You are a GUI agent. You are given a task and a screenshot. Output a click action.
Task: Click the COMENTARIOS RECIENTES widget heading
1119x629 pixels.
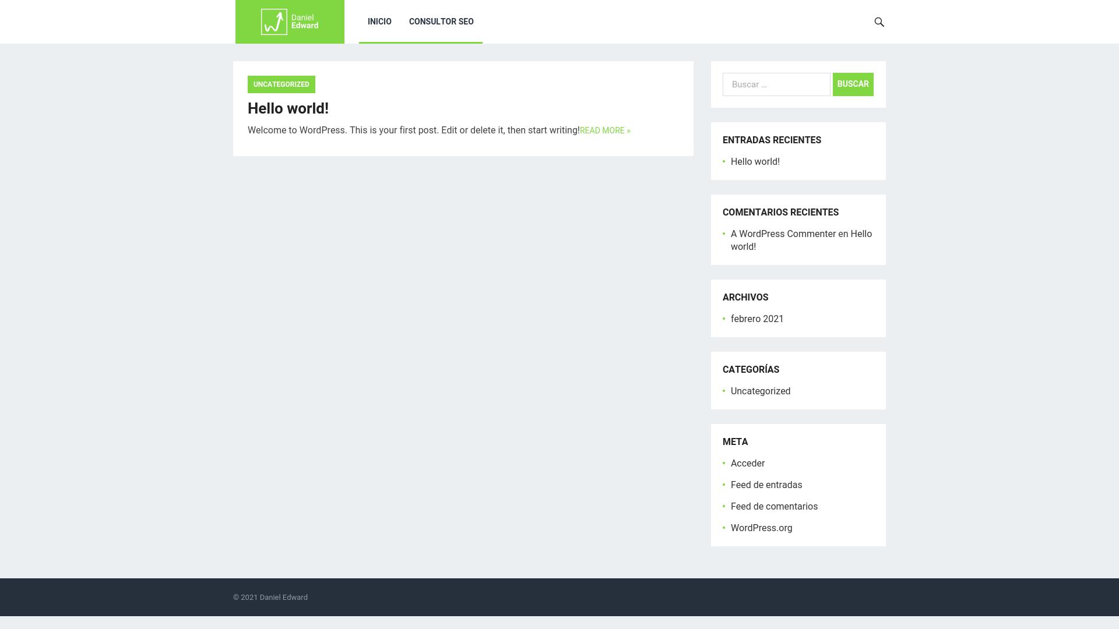(780, 213)
